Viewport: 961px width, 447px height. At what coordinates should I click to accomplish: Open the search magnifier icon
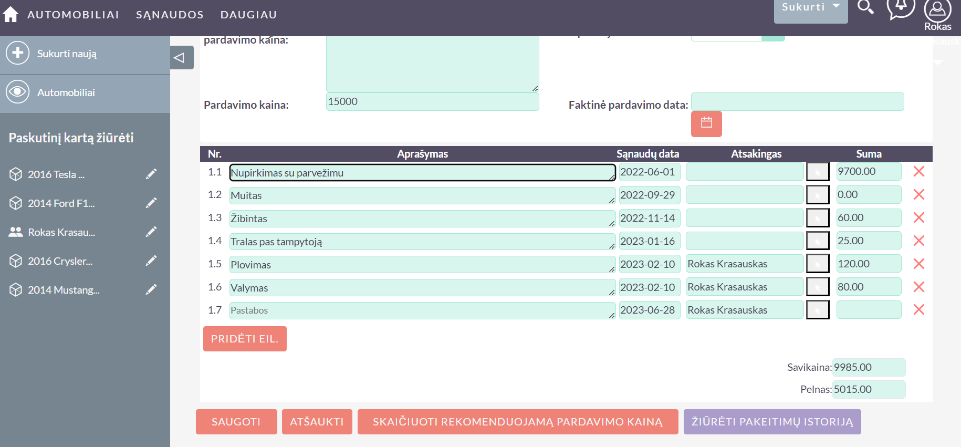[x=865, y=7]
